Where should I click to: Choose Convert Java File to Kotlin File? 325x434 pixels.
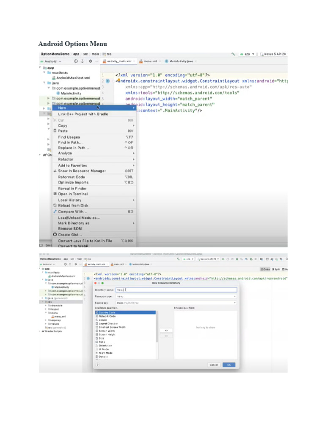94,241
